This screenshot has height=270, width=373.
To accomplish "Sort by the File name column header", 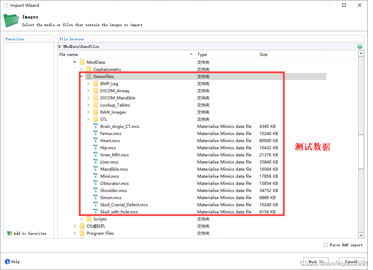I will [x=127, y=54].
